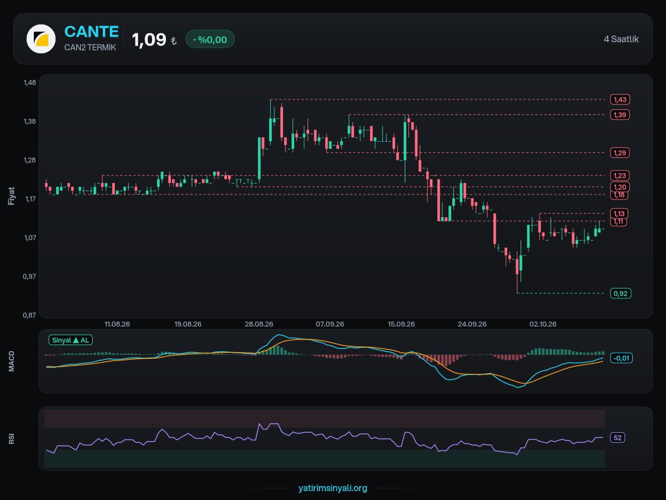This screenshot has height=500, width=666.
Task: Click the RSI panel title
Action: (12, 439)
